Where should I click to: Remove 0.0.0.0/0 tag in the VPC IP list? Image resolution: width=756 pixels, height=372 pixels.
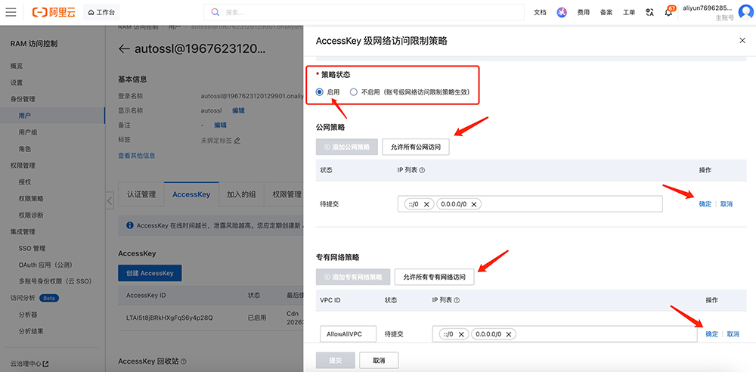pos(509,334)
